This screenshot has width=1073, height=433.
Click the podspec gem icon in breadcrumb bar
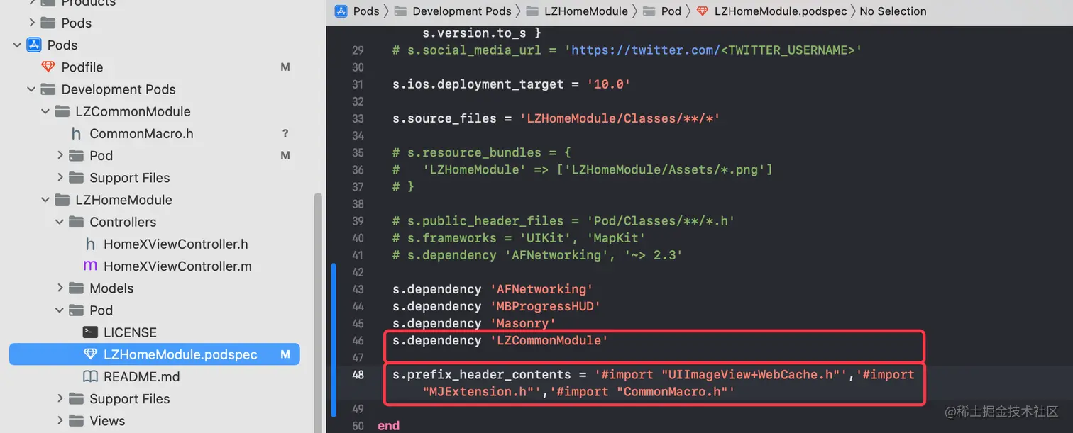(702, 11)
